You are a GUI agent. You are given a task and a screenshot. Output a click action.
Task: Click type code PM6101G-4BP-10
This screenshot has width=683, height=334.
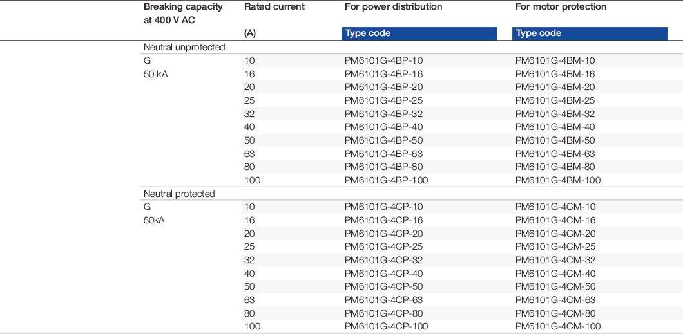click(x=383, y=60)
